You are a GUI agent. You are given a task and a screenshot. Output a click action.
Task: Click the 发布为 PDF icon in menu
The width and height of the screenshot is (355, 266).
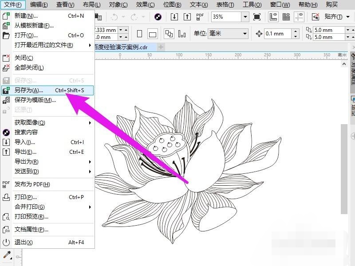click(x=6, y=184)
